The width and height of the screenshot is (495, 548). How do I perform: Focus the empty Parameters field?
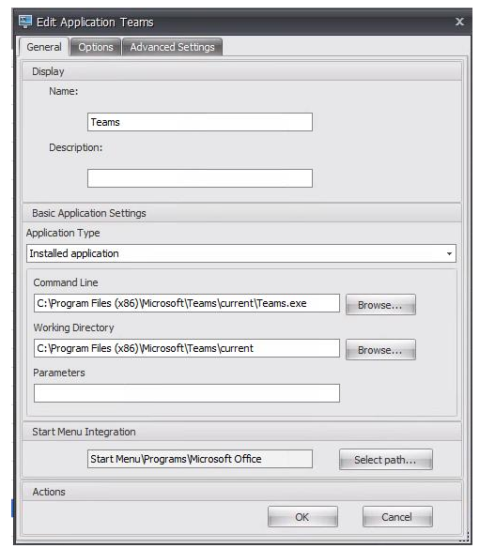pyautogui.click(x=187, y=393)
